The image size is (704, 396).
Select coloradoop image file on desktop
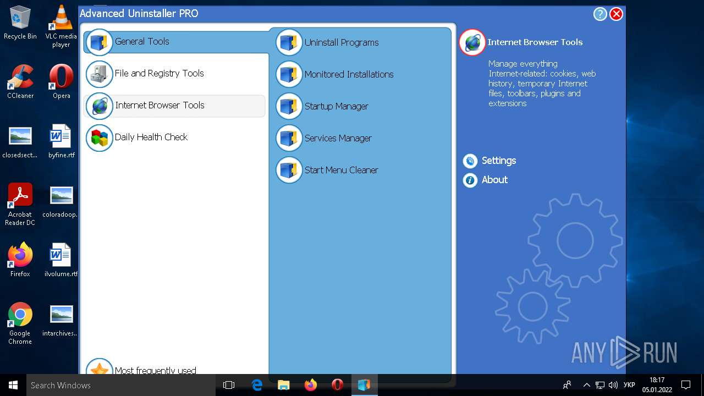(x=61, y=201)
